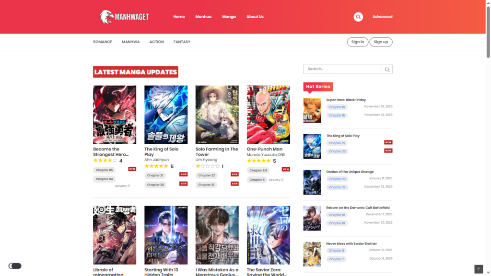Open Chapter 85 of Become the Strongest Hero

click(x=104, y=170)
